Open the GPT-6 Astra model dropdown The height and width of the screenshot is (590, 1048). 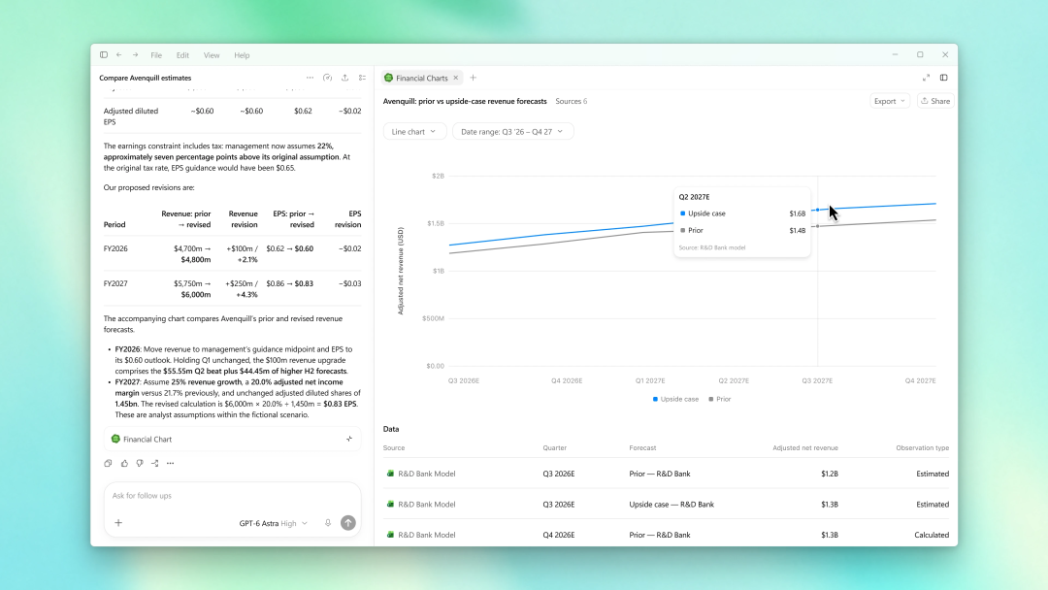point(274,523)
